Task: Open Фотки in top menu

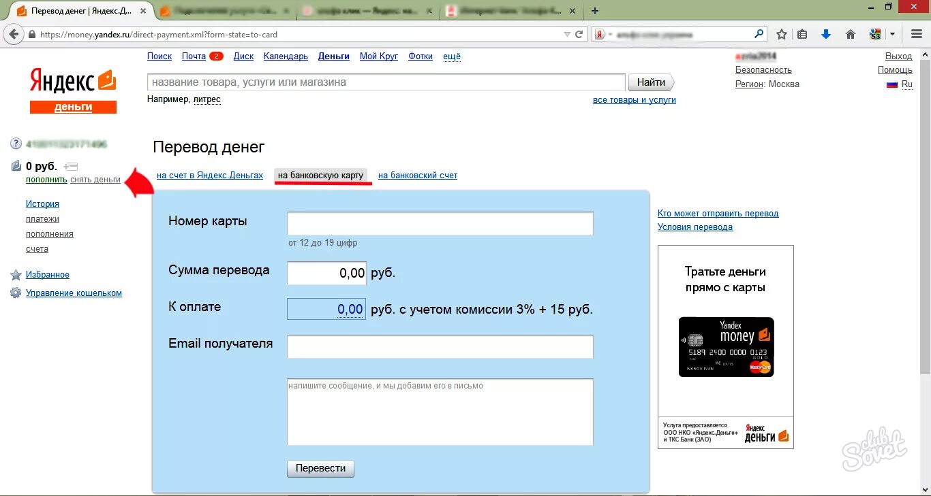Action: pyautogui.click(x=421, y=56)
